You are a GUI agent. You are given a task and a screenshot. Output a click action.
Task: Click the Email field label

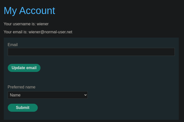click(12, 45)
